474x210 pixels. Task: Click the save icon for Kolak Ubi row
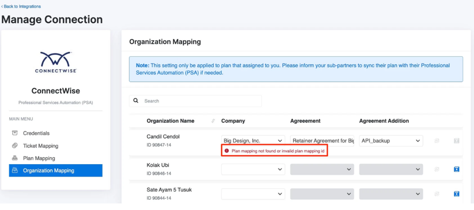click(457, 169)
